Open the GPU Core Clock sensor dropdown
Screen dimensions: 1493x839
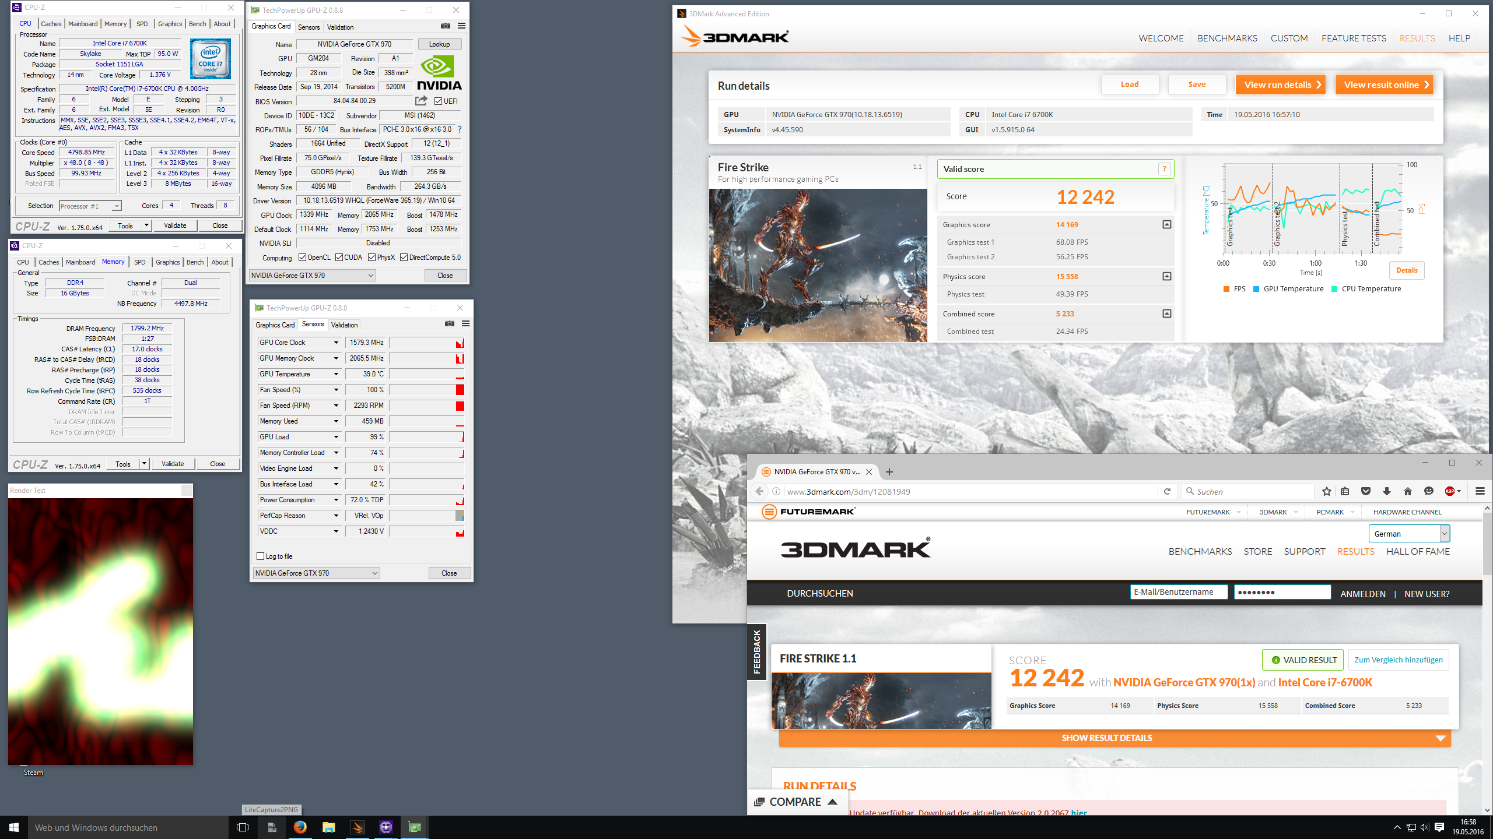pyautogui.click(x=336, y=343)
